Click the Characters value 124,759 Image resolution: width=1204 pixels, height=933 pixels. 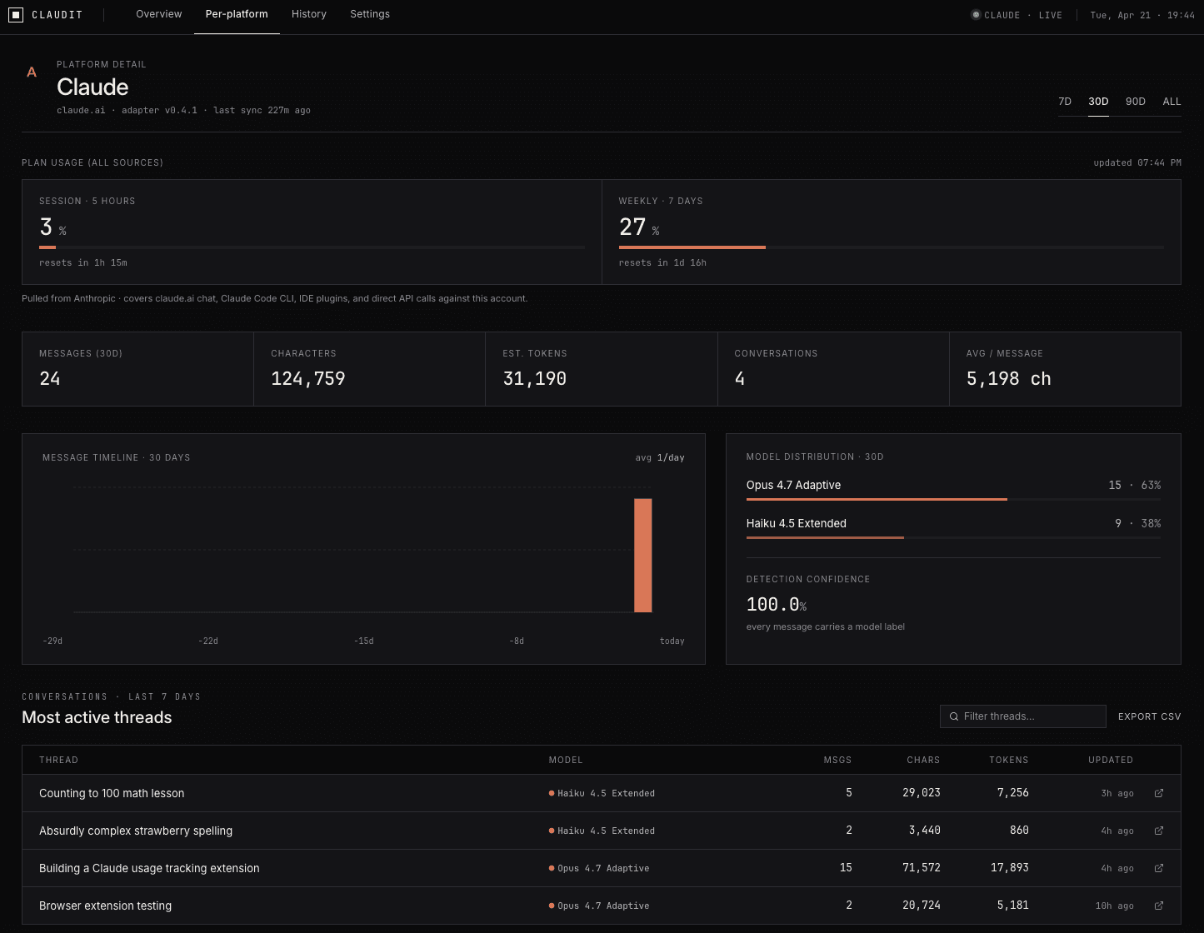308,379
